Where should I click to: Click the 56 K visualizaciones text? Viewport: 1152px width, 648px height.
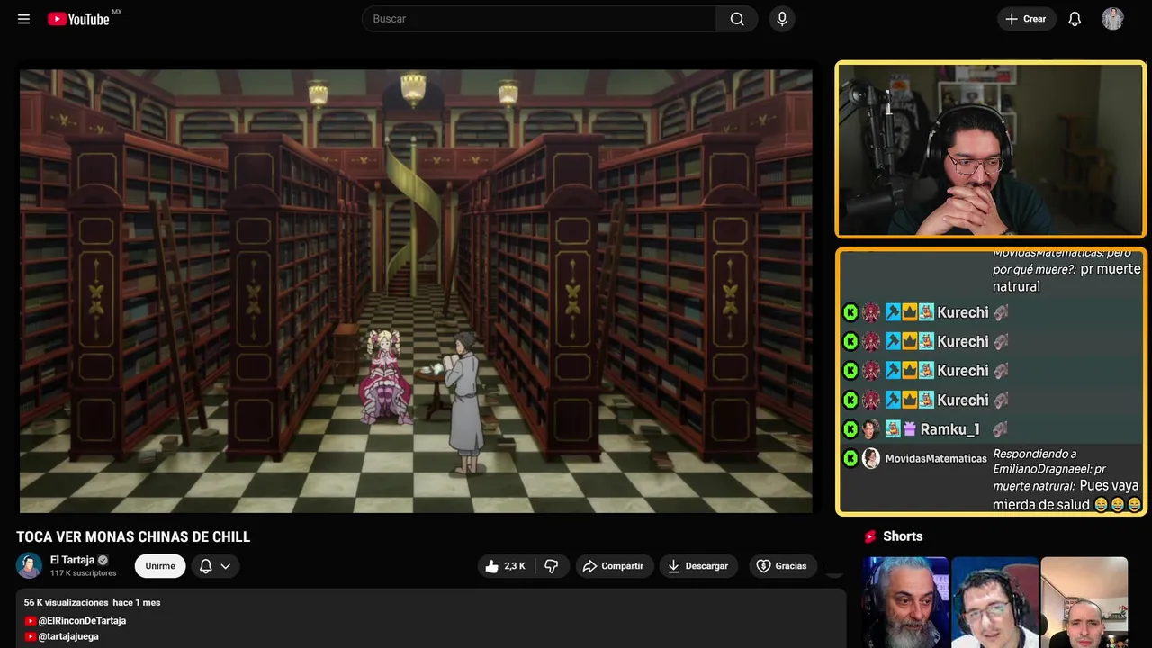pos(66,602)
